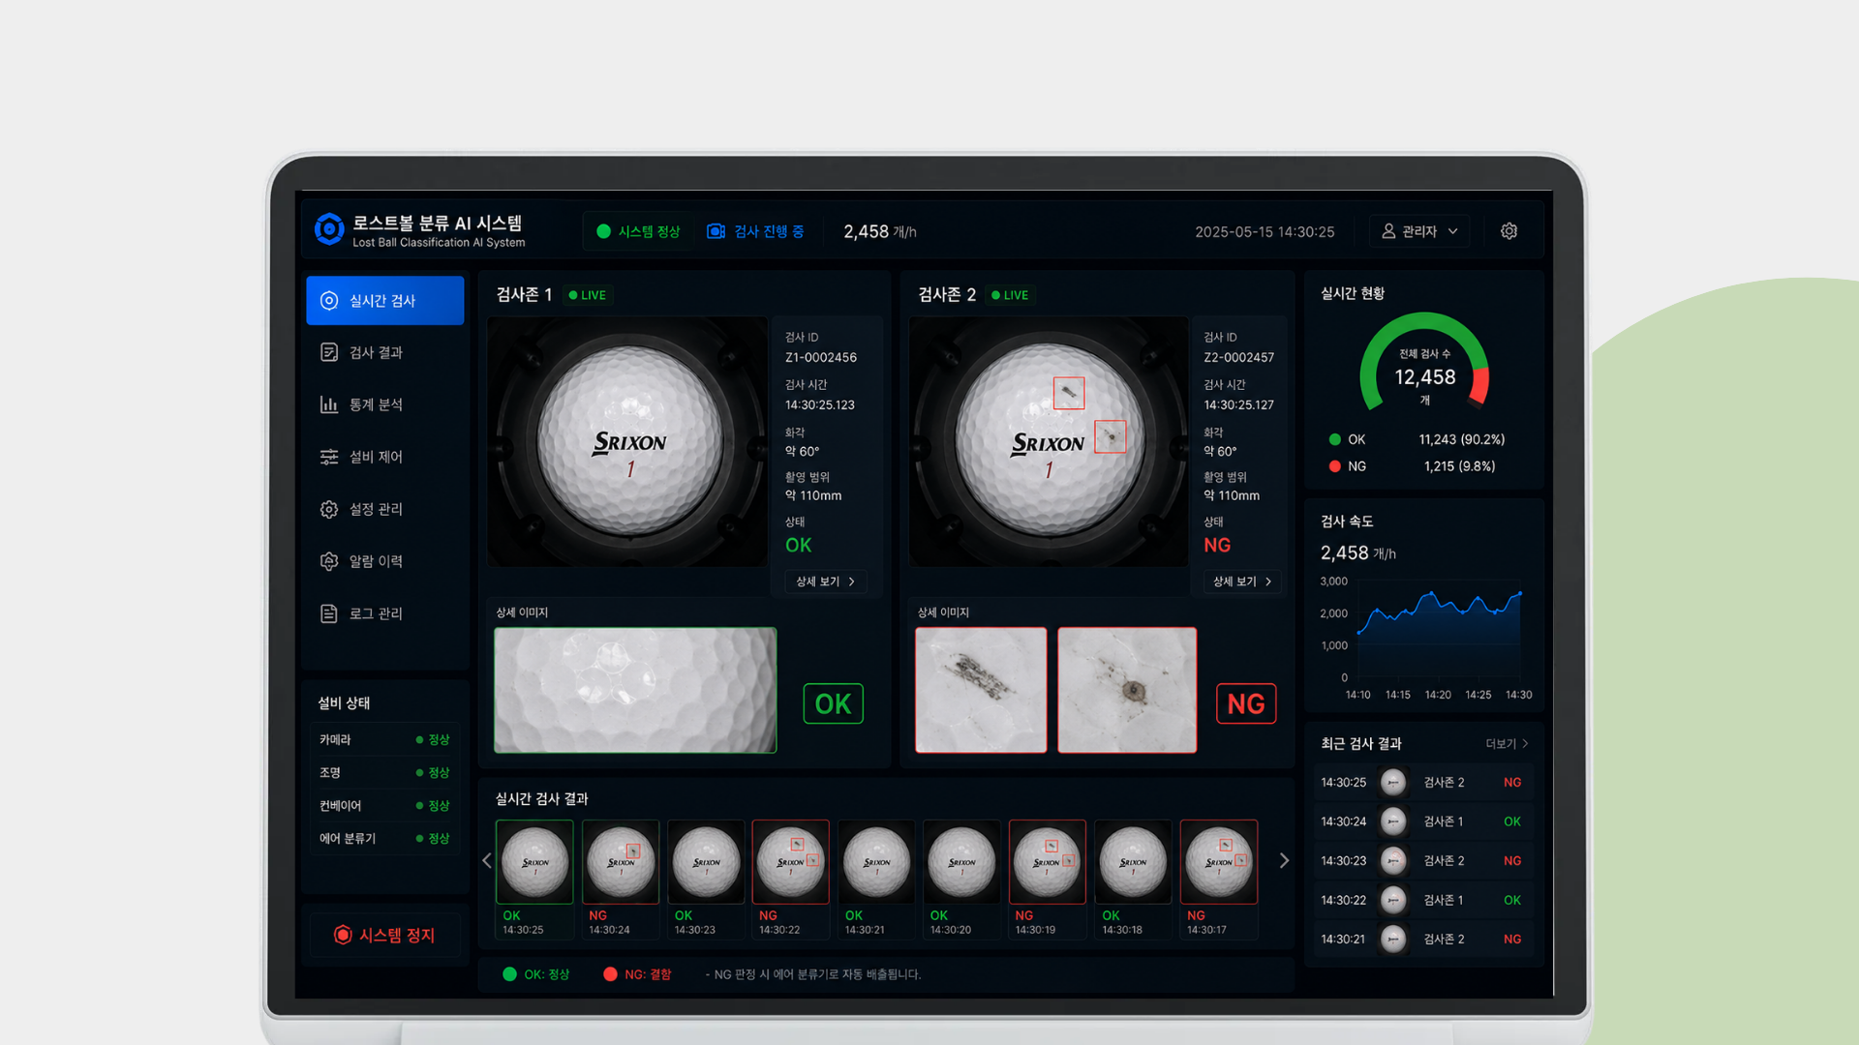The image size is (1859, 1045).
Task: Open the stain defect detail image
Action: (1127, 690)
